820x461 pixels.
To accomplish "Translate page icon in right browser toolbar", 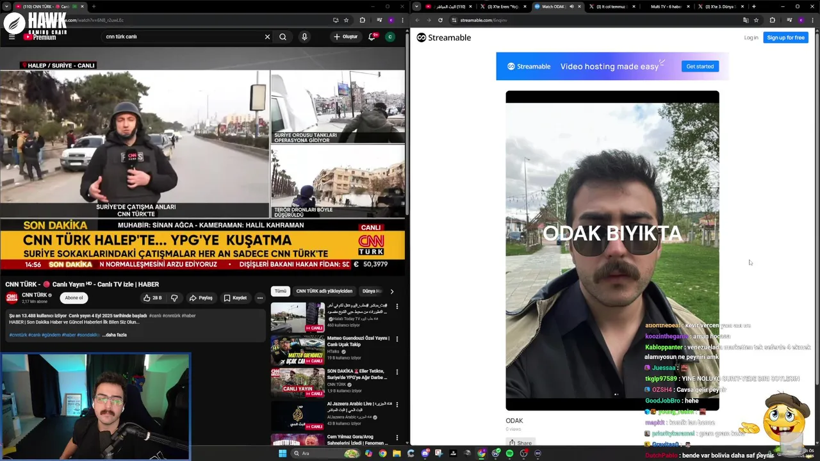I will tap(746, 20).
